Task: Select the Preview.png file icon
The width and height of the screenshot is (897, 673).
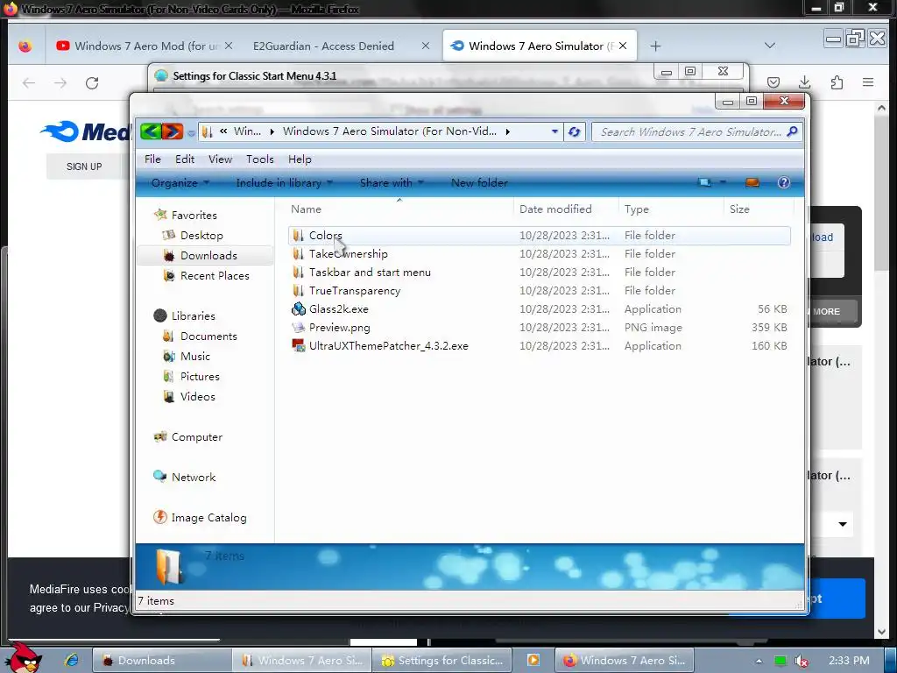Action: pyautogui.click(x=299, y=328)
